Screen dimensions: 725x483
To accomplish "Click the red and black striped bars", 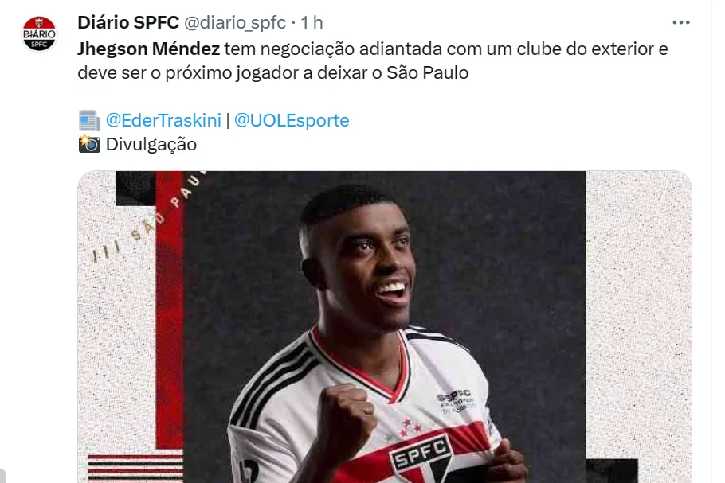I will tap(135, 467).
